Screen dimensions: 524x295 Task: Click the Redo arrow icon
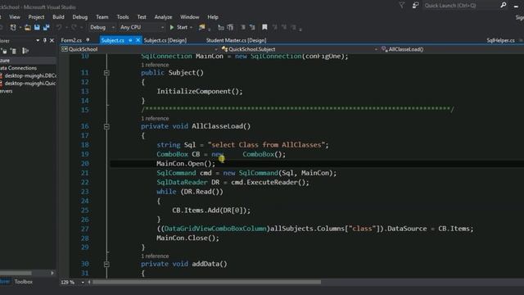(x=74, y=27)
